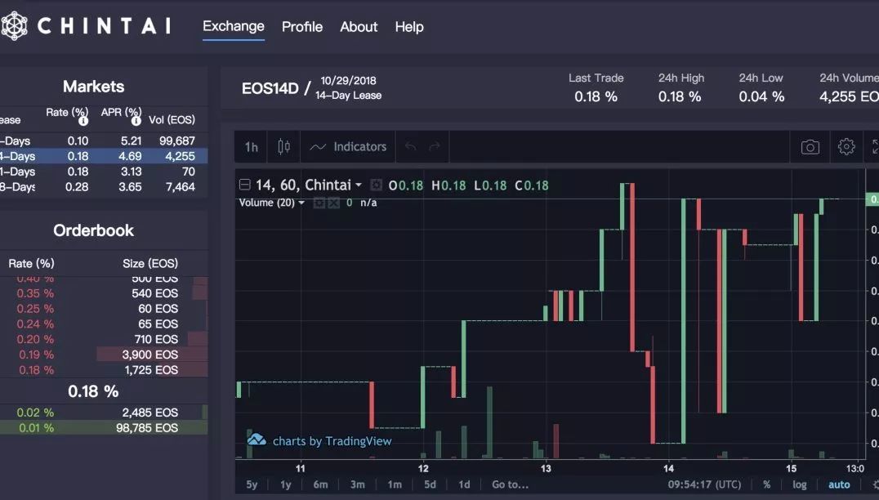Toggle log scale on the chart
The width and height of the screenshot is (879, 500).
tap(798, 484)
